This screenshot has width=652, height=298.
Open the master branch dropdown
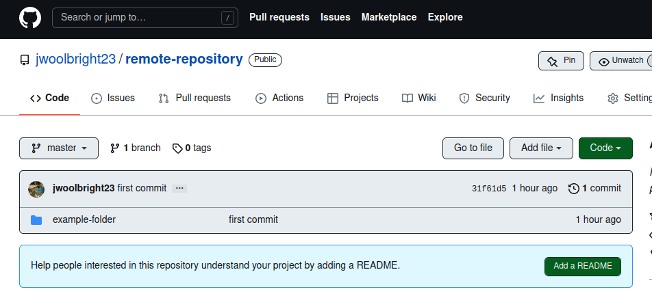tap(59, 148)
